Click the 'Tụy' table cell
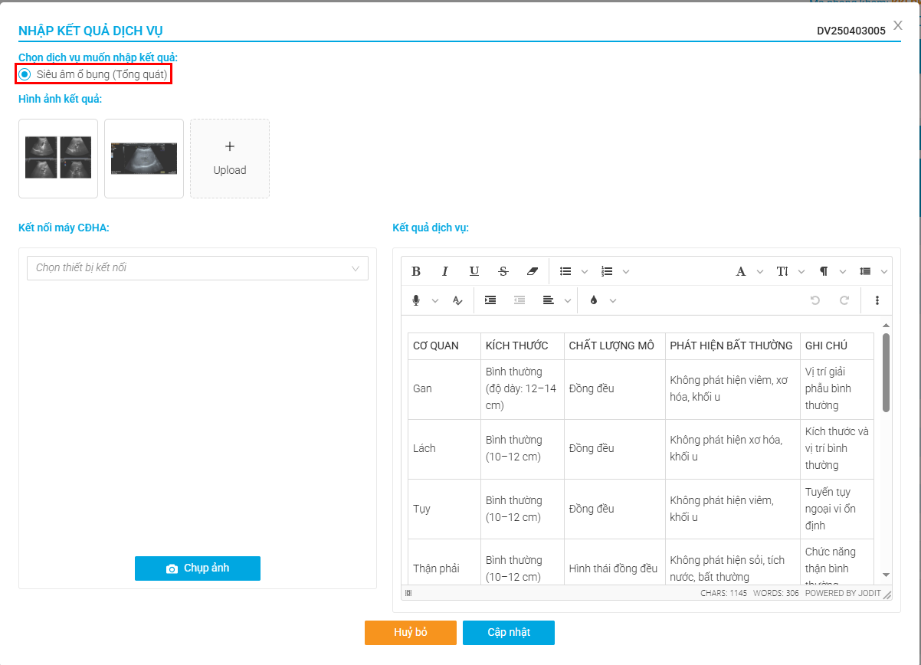 click(444, 509)
